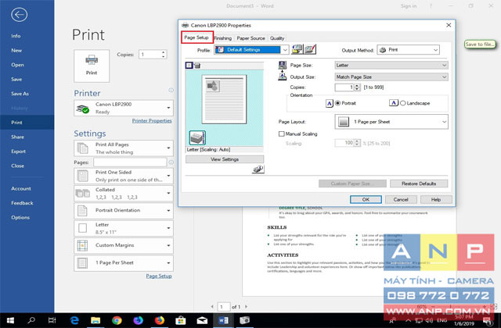The height and width of the screenshot is (328, 501).
Task: Open the Output Method dropdown
Action: [x=435, y=50]
